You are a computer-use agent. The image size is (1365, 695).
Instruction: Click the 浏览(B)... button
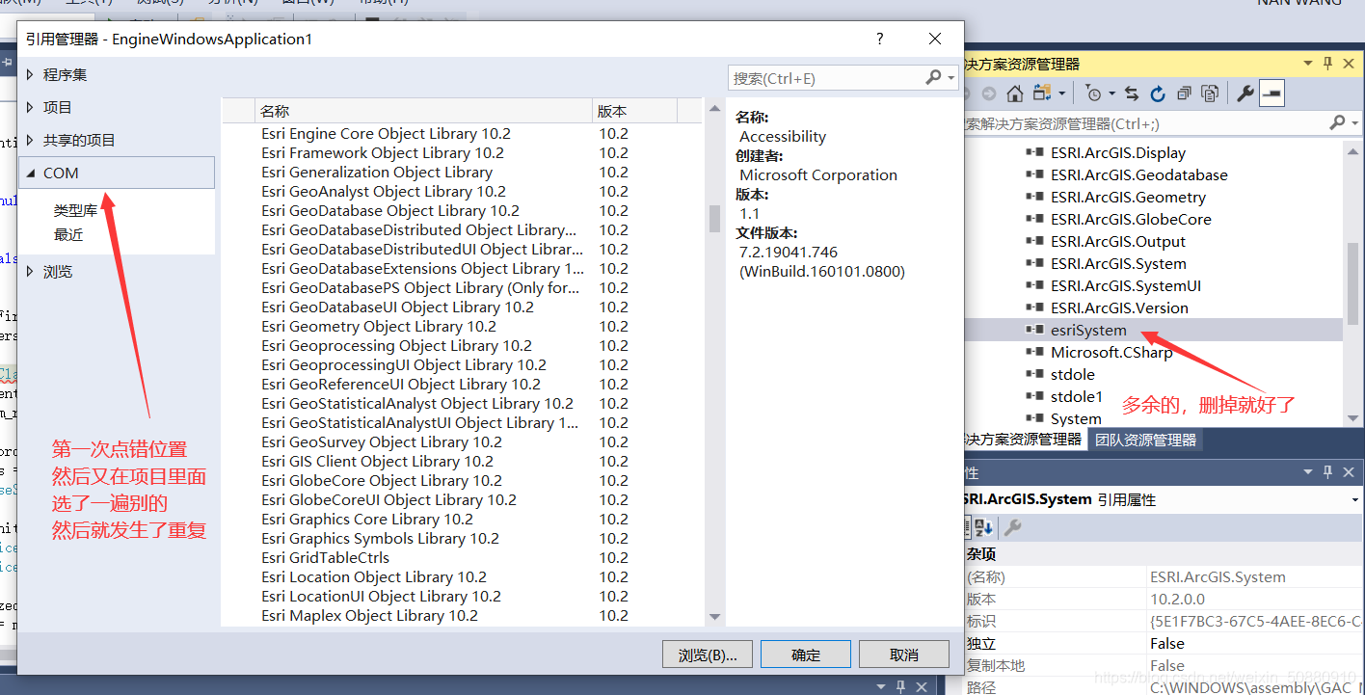click(x=708, y=655)
